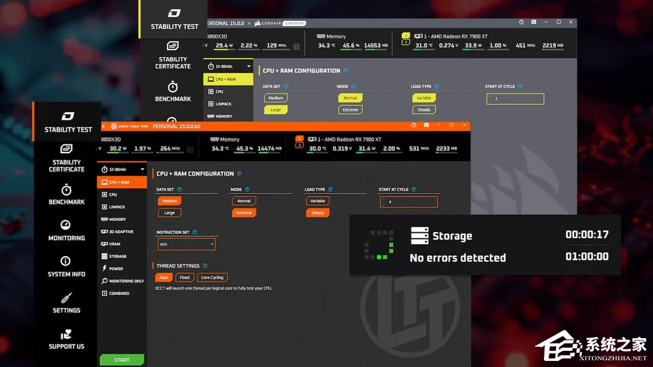Click help icon beside front window Data Set
Screen dimensions: 653x367
click(x=180, y=190)
